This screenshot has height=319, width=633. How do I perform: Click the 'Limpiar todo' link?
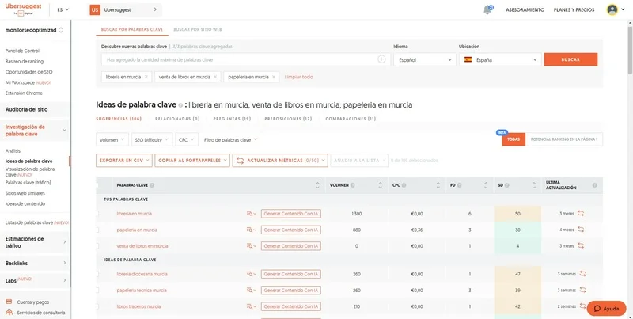point(298,77)
